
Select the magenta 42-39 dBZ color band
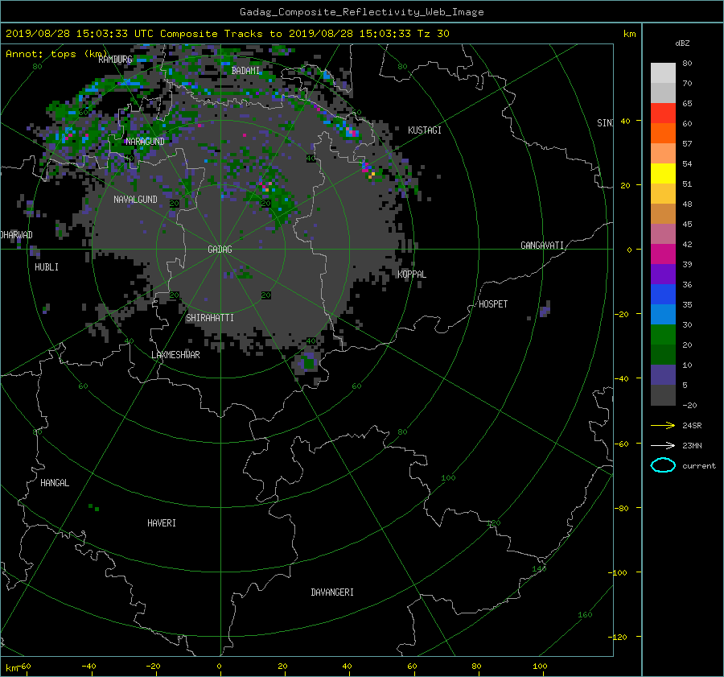coord(663,254)
